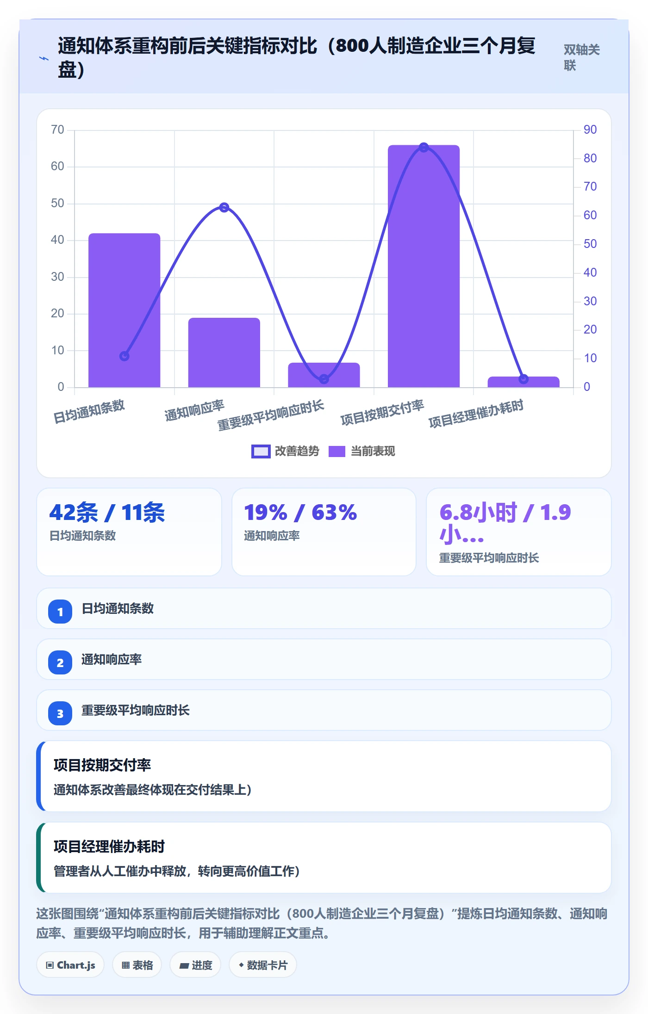The width and height of the screenshot is (648, 1014).
Task: Click the line point on 项目经理催办耗时 bar
Action: coord(523,379)
